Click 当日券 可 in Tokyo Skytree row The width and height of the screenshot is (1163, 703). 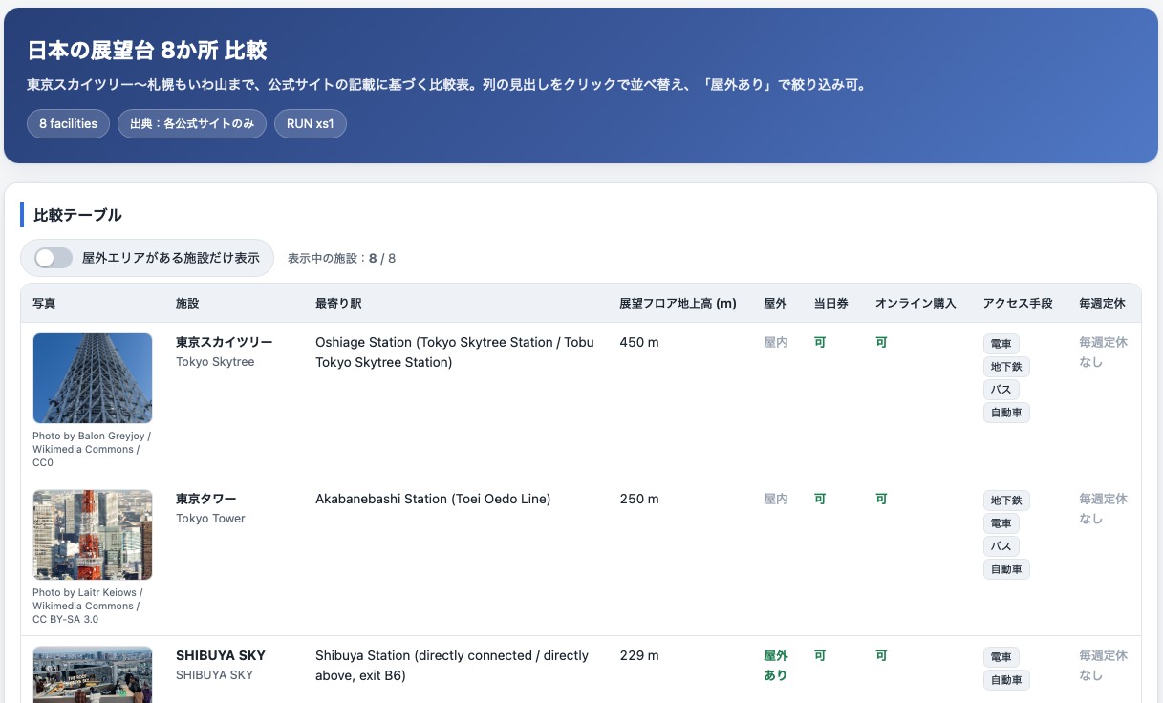(819, 342)
